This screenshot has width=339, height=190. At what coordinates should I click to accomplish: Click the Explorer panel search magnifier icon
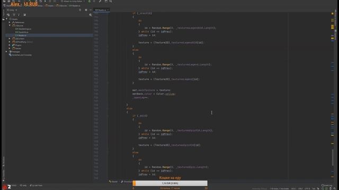click(x=91, y=15)
